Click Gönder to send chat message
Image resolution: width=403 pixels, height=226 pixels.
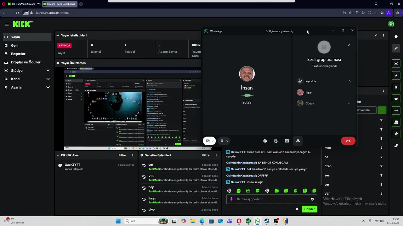[x=309, y=209]
